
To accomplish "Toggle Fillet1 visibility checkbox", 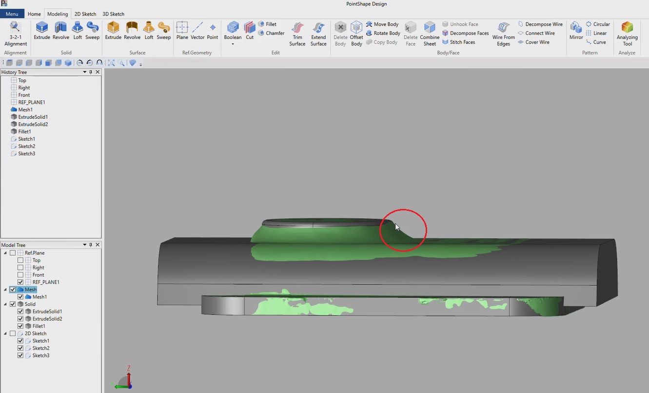I will click(20, 326).
